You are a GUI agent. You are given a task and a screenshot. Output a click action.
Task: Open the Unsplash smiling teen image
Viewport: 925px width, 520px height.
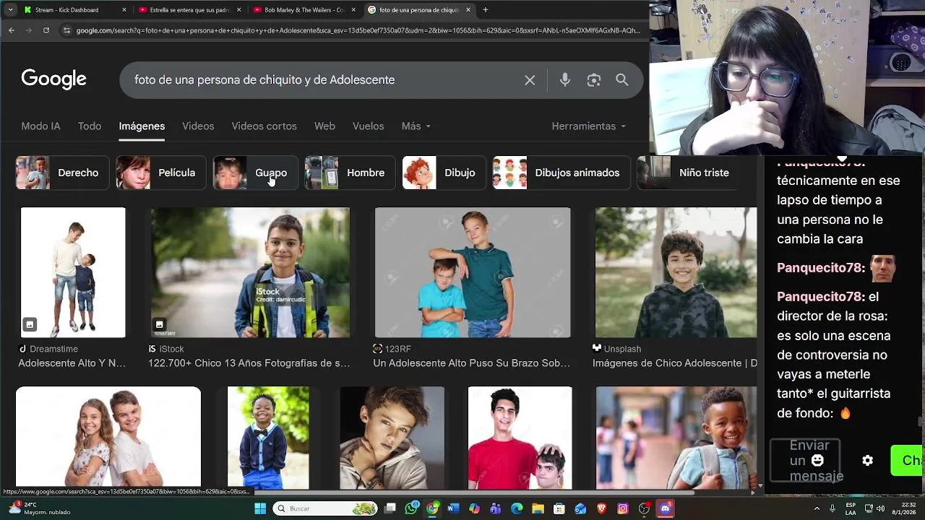tap(676, 272)
